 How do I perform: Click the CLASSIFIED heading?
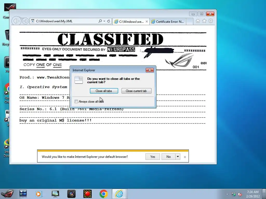pyautogui.click(x=110, y=39)
